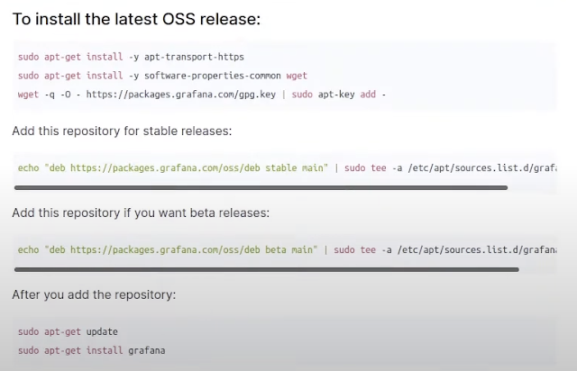Click the 'software-properties-common wget' command line
Image resolution: width=577 pixels, height=371 pixels.
click(162, 76)
